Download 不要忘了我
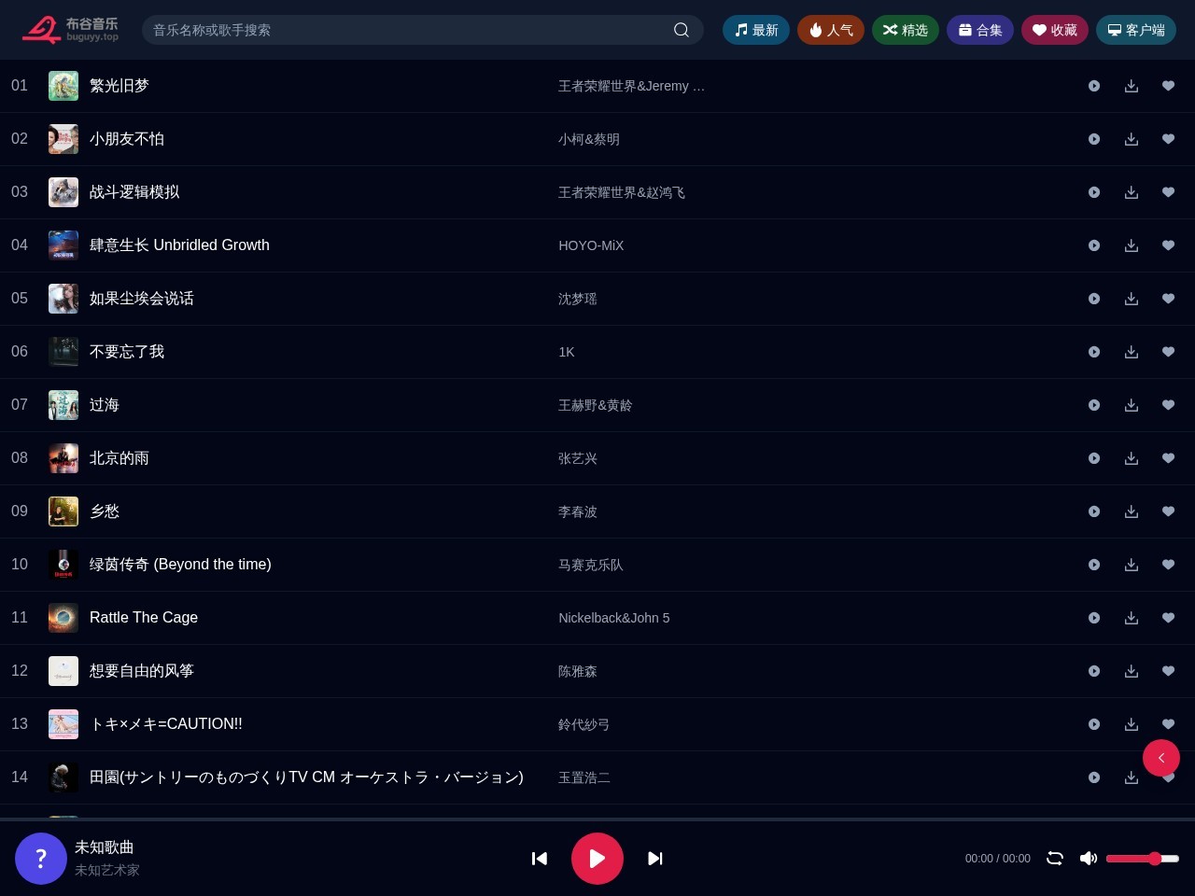The image size is (1195, 896). click(1132, 352)
